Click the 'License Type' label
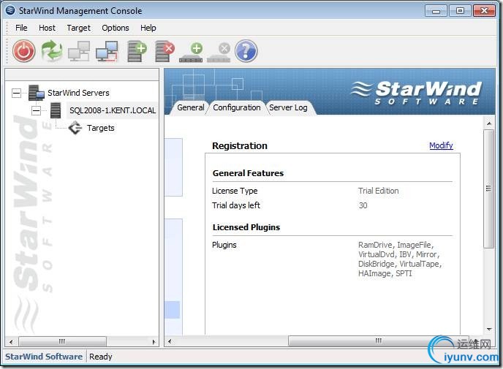This screenshot has width=503, height=369. 235,191
